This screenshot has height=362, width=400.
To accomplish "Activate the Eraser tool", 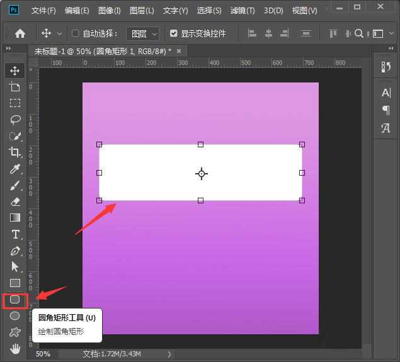I will point(15,201).
